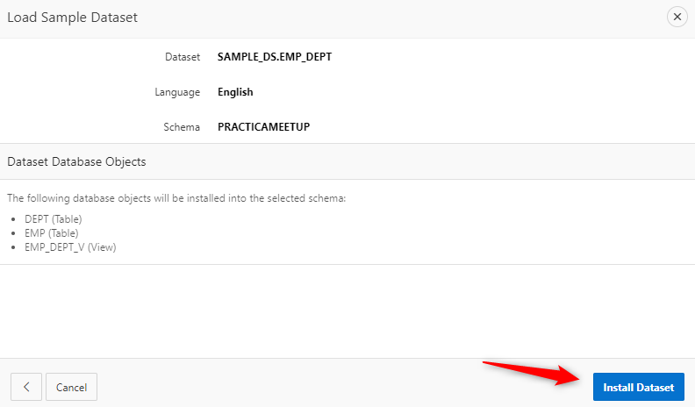This screenshot has height=407, width=695.
Task: Click the Install Dataset button
Action: tap(638, 387)
